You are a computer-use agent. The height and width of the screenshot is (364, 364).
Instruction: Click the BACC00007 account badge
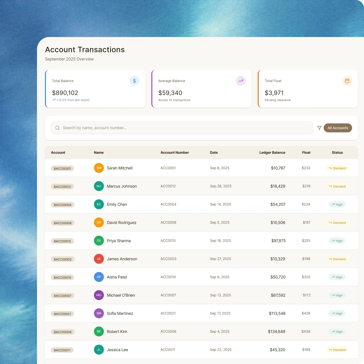coord(63,296)
